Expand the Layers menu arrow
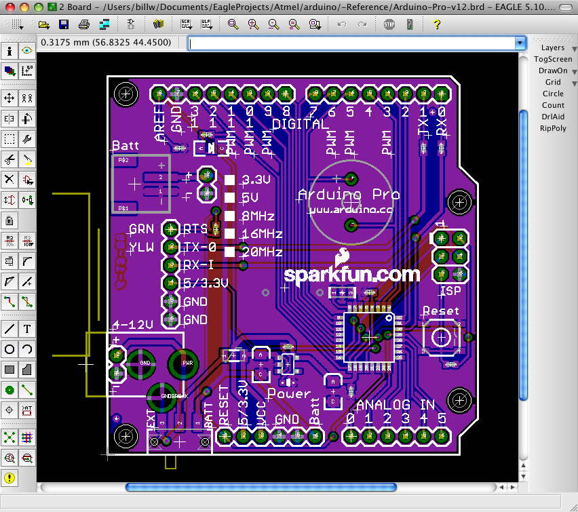The image size is (578, 512). tap(574, 49)
